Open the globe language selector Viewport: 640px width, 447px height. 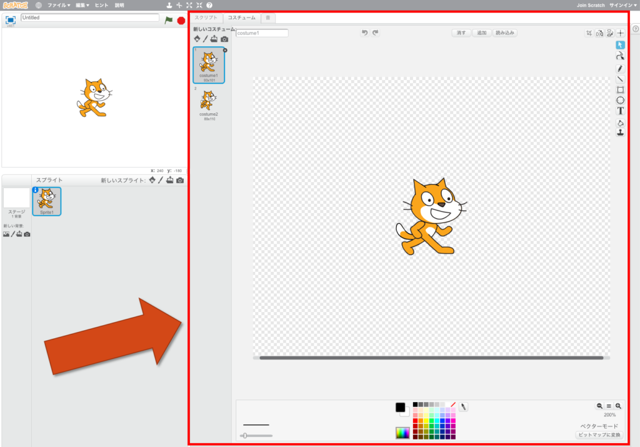pyautogui.click(x=38, y=5)
